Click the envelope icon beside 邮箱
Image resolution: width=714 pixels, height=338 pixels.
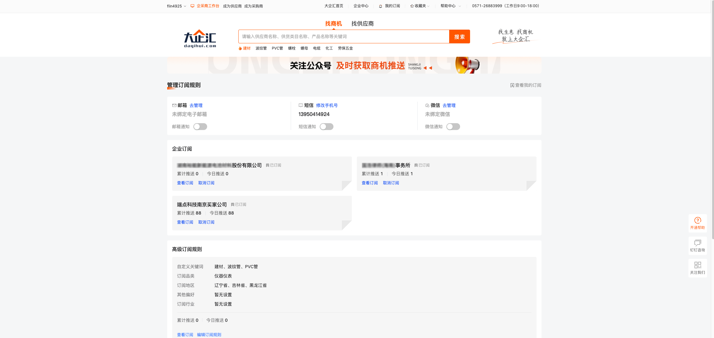[174, 105]
